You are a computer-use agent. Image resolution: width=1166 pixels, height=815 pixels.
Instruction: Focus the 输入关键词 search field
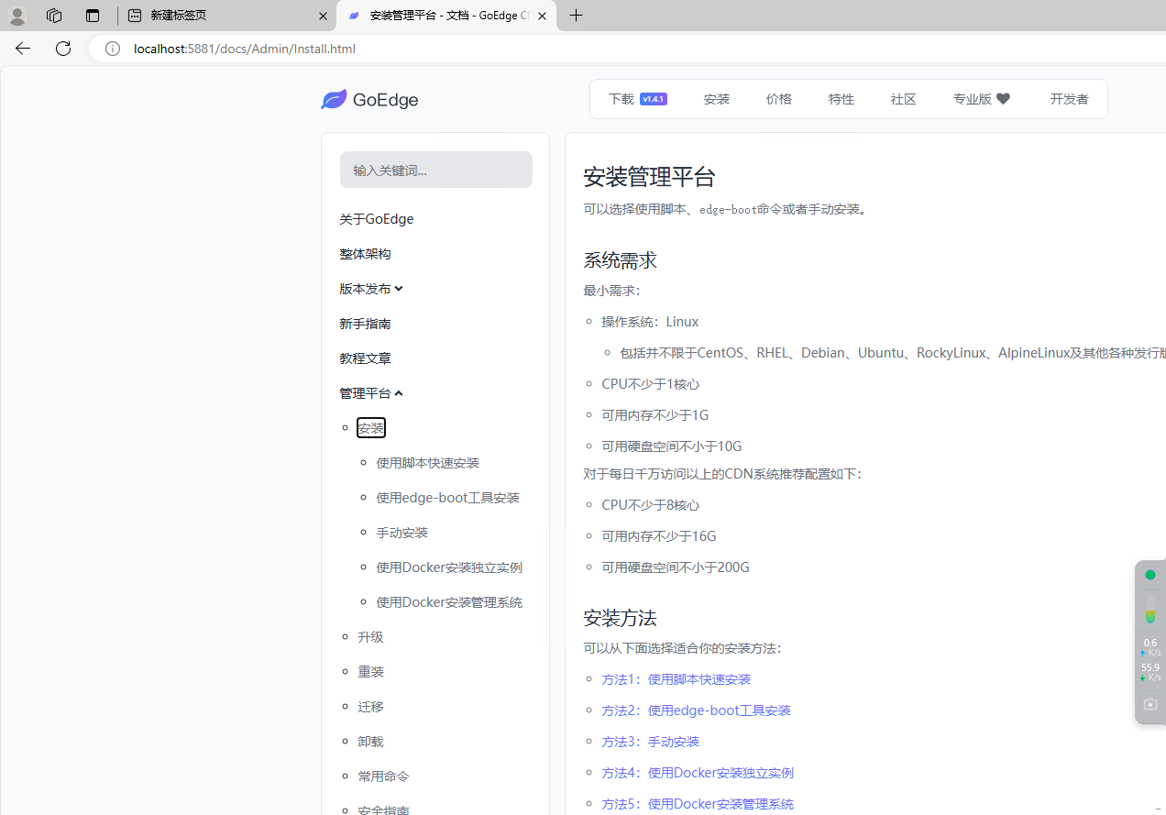tap(435, 170)
